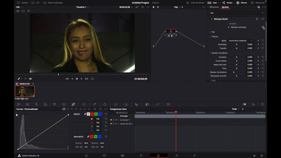Adjust the Desatur. de sombras slider
Screen dimensions: 281x158
point(234,72)
